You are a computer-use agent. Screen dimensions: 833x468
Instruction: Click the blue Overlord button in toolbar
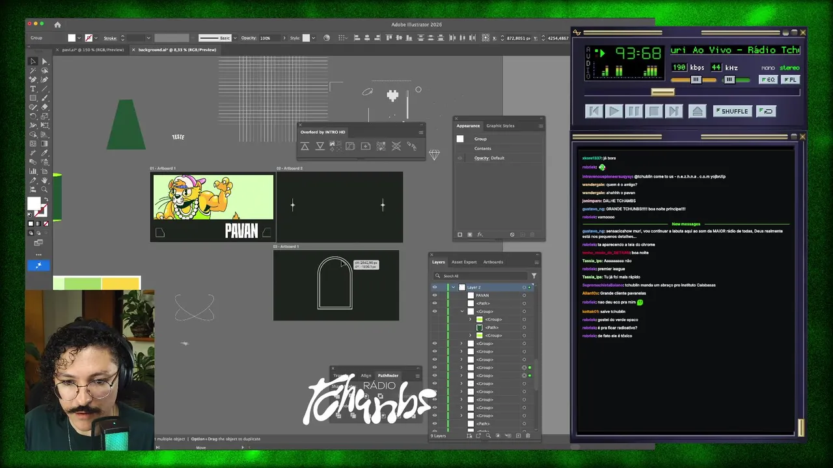[x=38, y=265]
